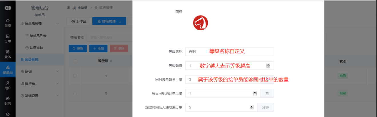Tick the checkbox for level row 1
This screenshot has width=377, height=117.
tap(75, 76)
